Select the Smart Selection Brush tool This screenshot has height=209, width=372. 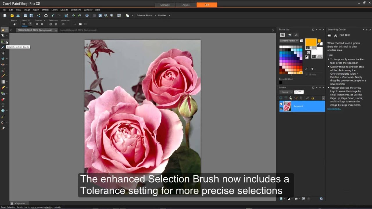3,42
